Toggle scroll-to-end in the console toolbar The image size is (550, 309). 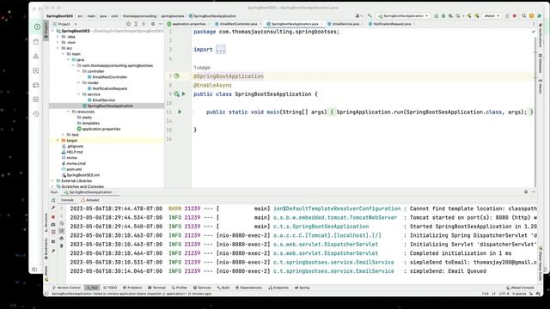(x=62, y=231)
